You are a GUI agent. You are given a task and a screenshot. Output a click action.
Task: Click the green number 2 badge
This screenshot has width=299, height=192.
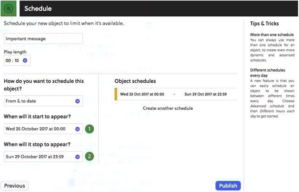(90, 157)
